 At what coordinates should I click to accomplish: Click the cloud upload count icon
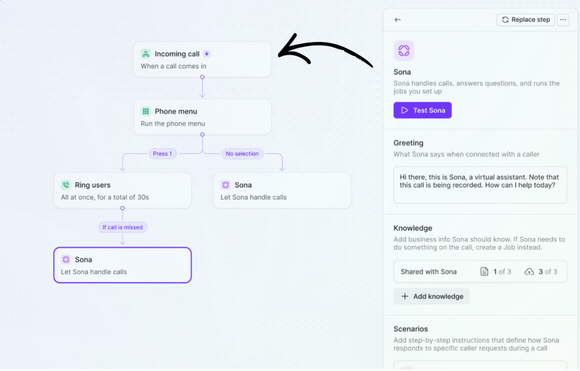(530, 271)
